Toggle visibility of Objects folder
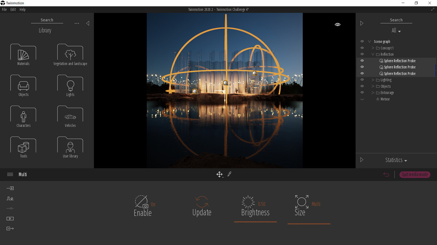The image size is (437, 245). coord(362,86)
